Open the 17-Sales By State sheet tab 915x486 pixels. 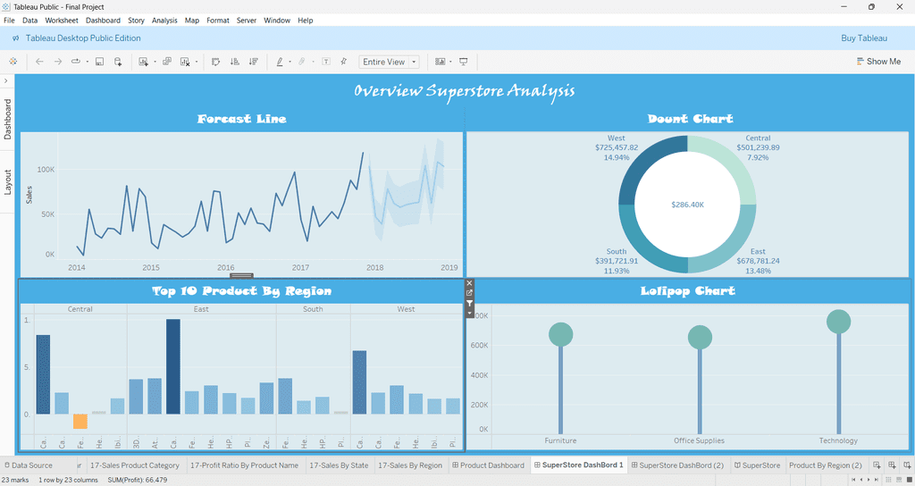(339, 465)
